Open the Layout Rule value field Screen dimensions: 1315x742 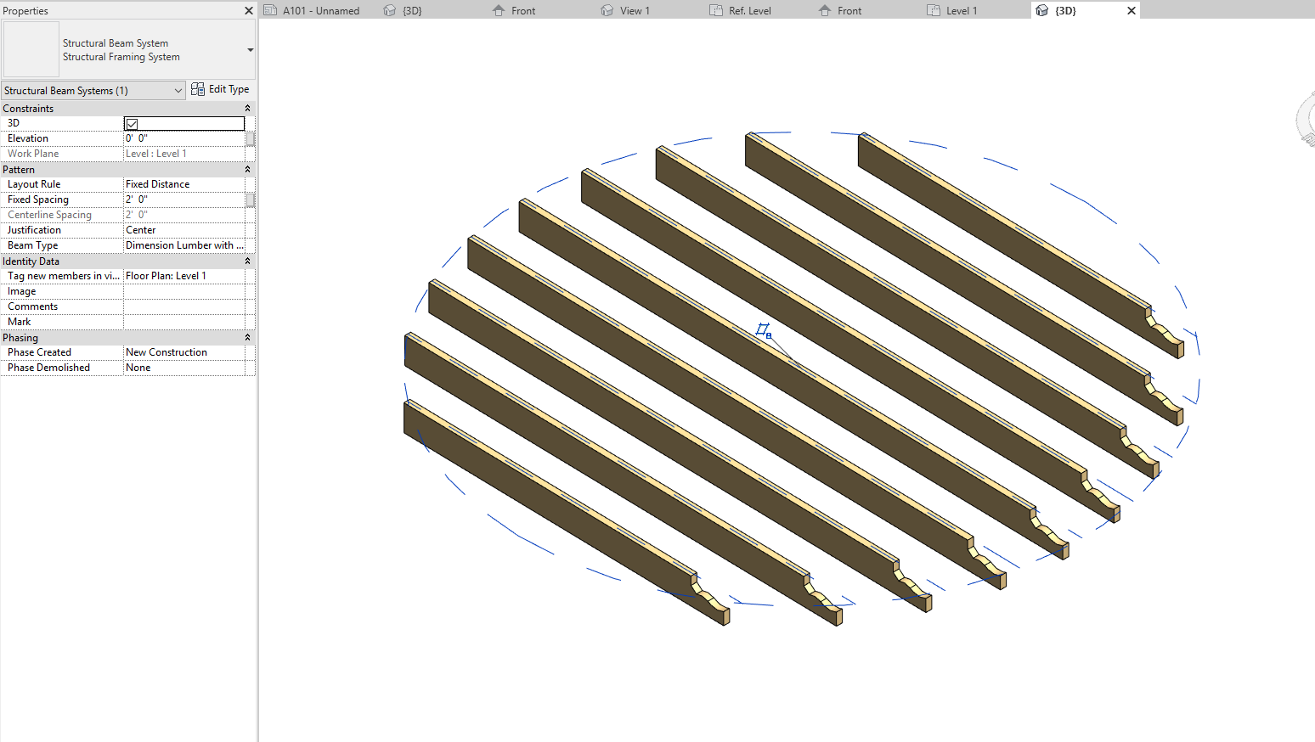(x=183, y=183)
